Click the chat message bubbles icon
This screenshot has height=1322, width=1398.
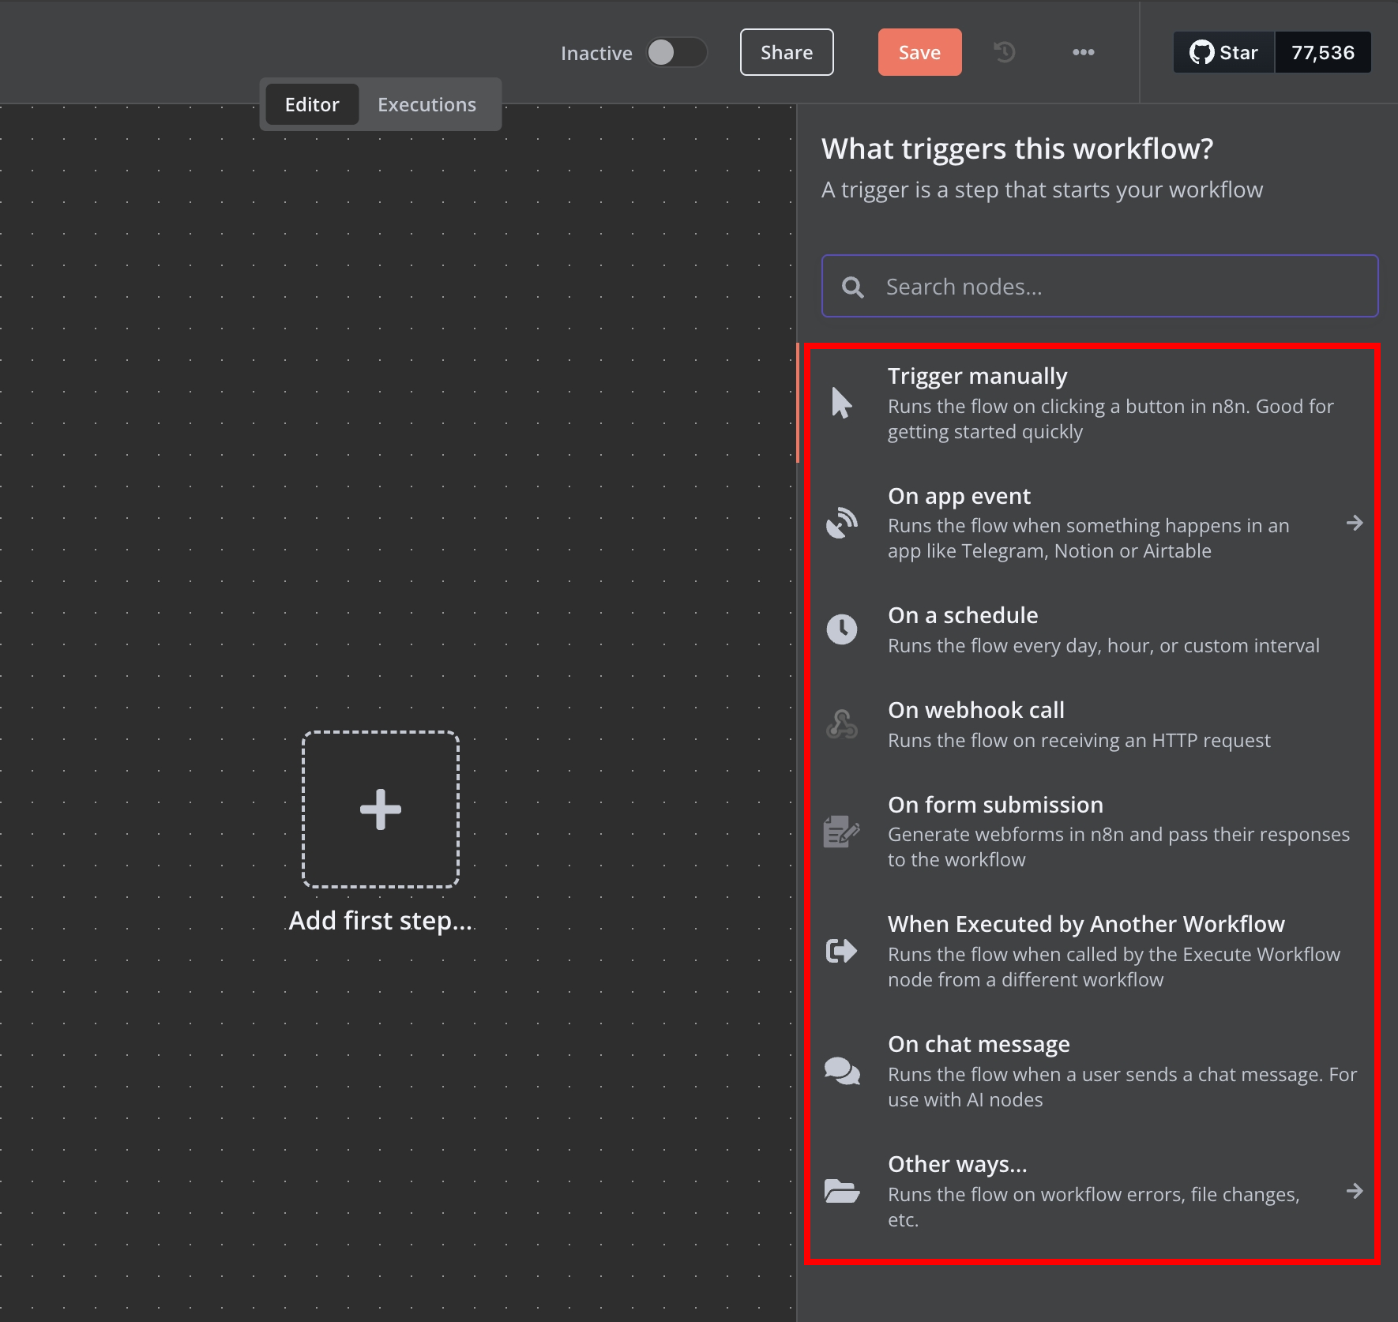[841, 1071]
